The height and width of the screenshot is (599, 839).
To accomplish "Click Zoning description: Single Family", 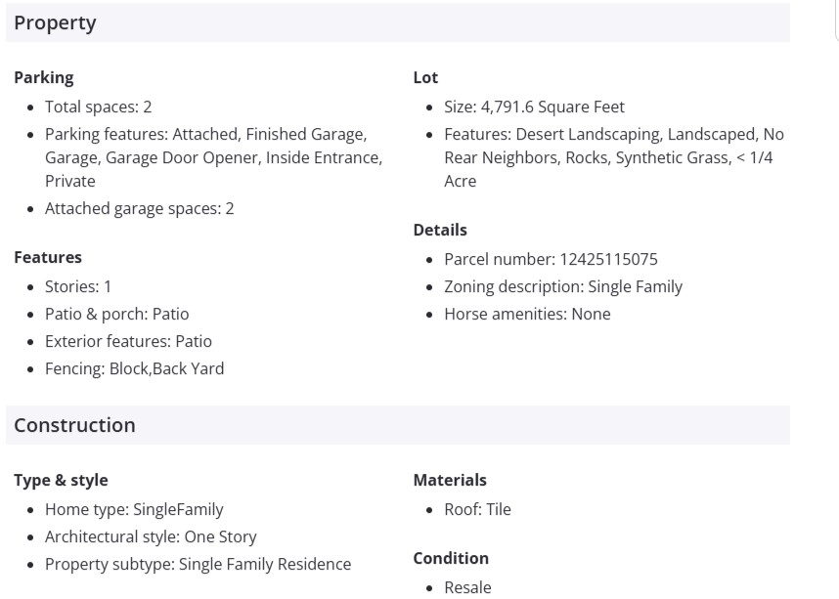I will [563, 286].
